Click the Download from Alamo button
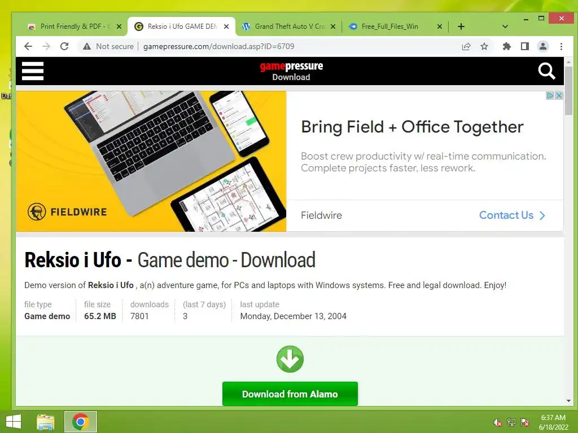Viewport: 578px width, 433px height. point(290,394)
